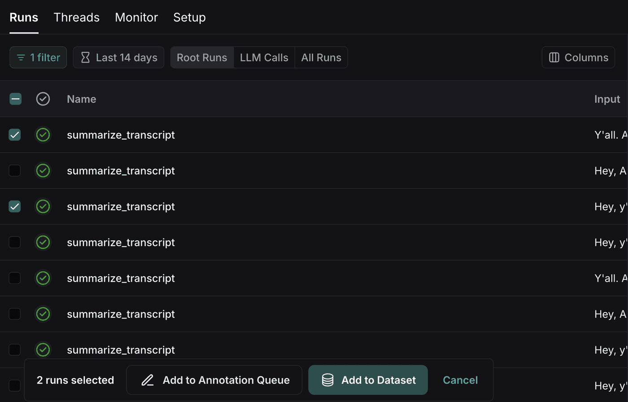Screen dimensions: 628x402
Task: Click the columns layout icon
Action: 554,57
